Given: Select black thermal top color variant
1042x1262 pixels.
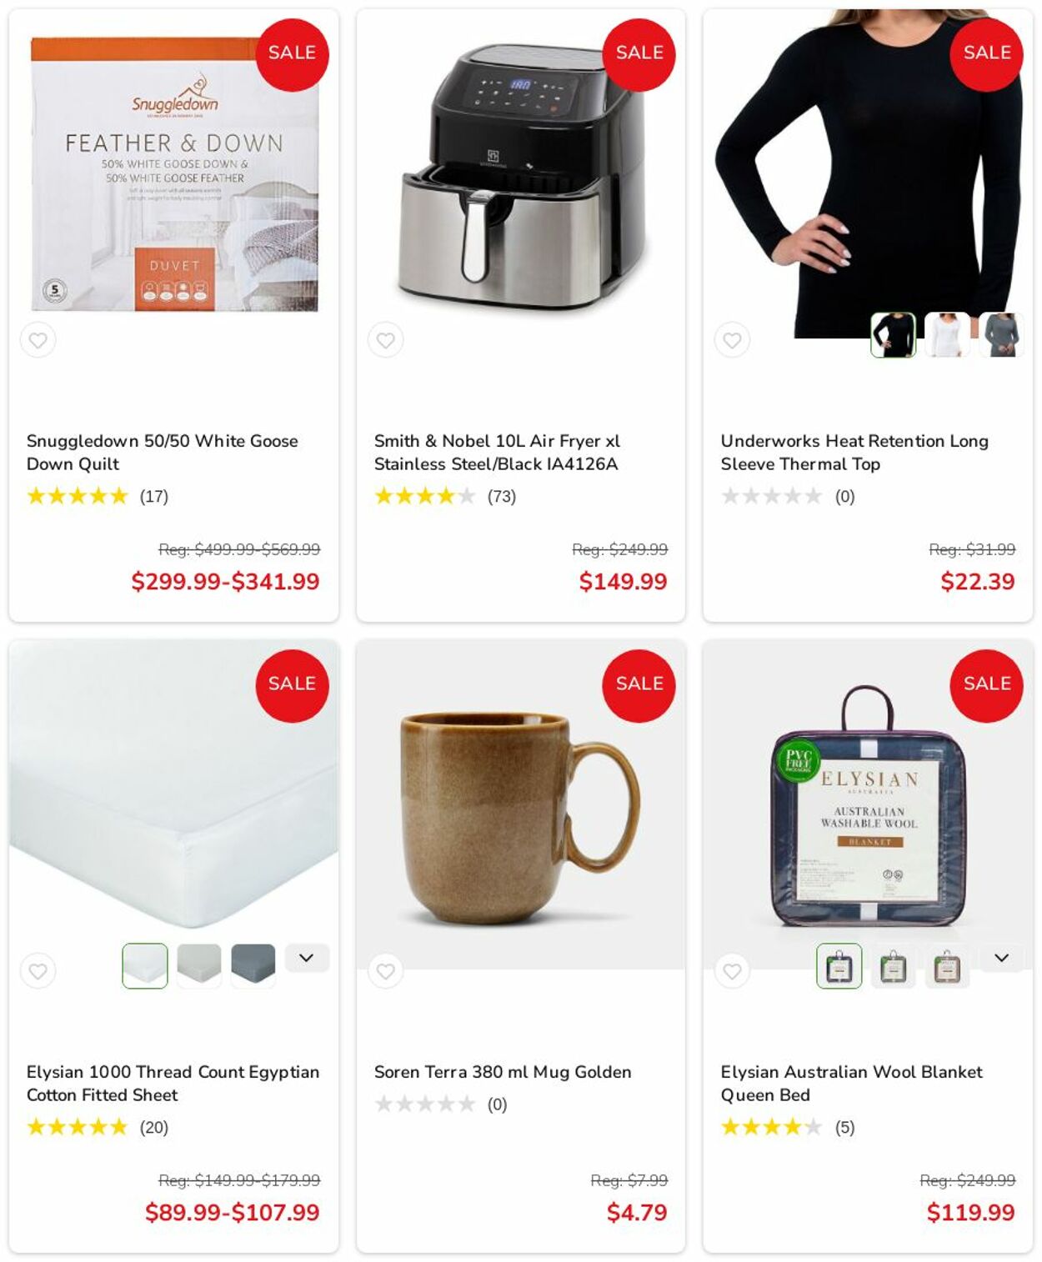Looking at the screenshot, I should [894, 335].
